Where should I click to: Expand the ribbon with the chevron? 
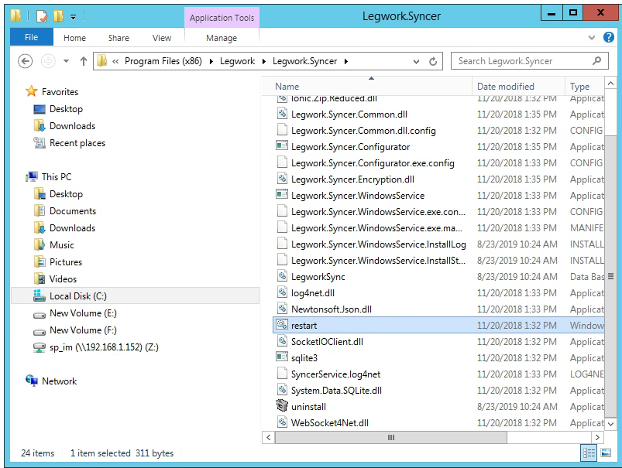click(592, 38)
